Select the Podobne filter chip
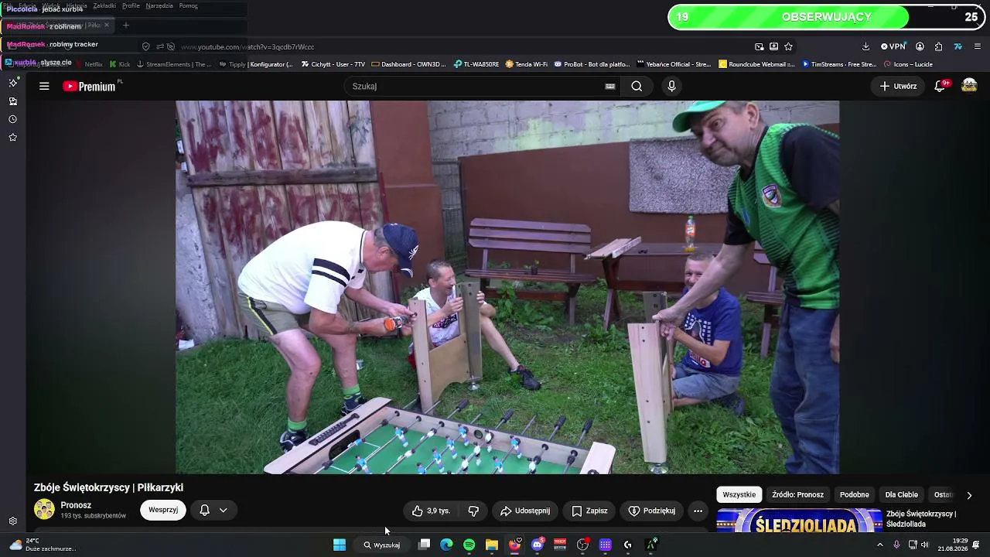The height and width of the screenshot is (557, 990). coord(855,494)
